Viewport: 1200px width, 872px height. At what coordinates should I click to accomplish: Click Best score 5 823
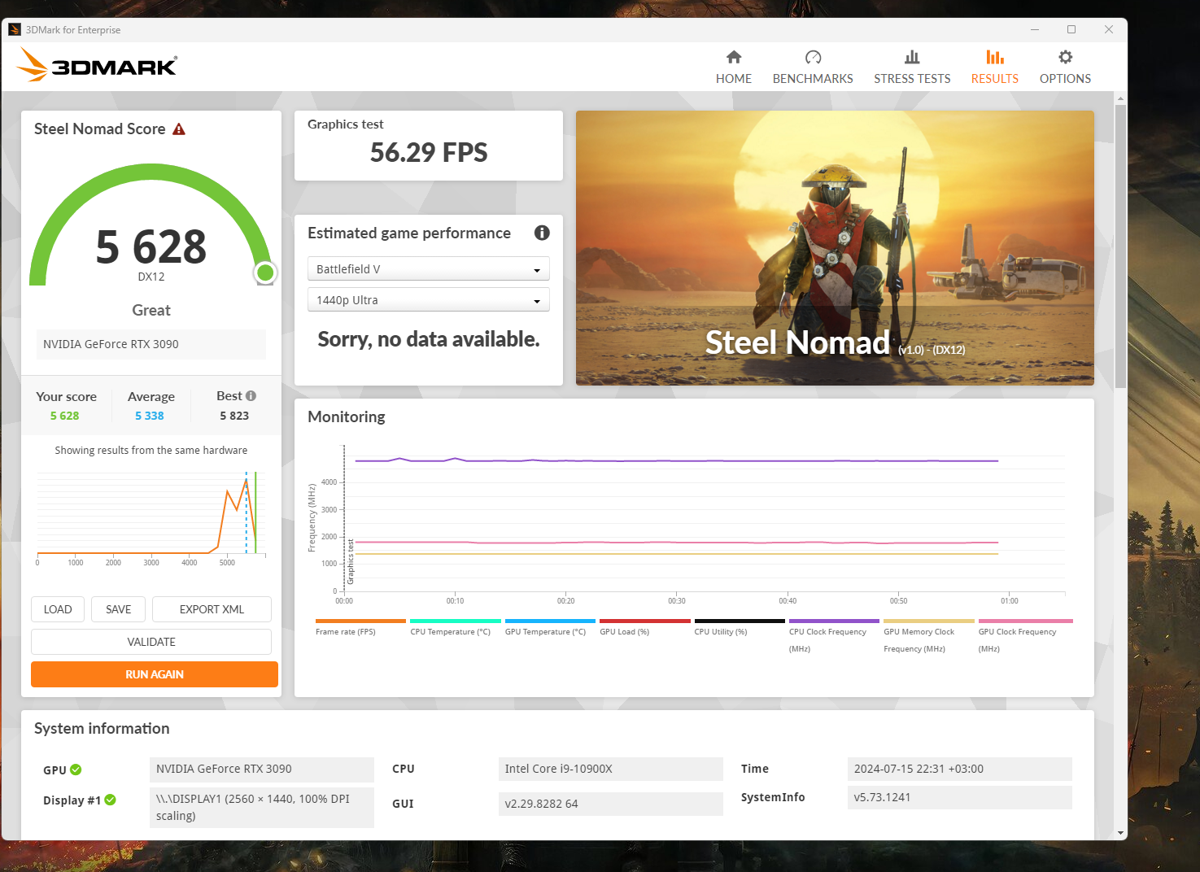[234, 416]
